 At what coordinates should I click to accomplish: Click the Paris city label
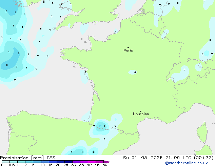[128, 50]
